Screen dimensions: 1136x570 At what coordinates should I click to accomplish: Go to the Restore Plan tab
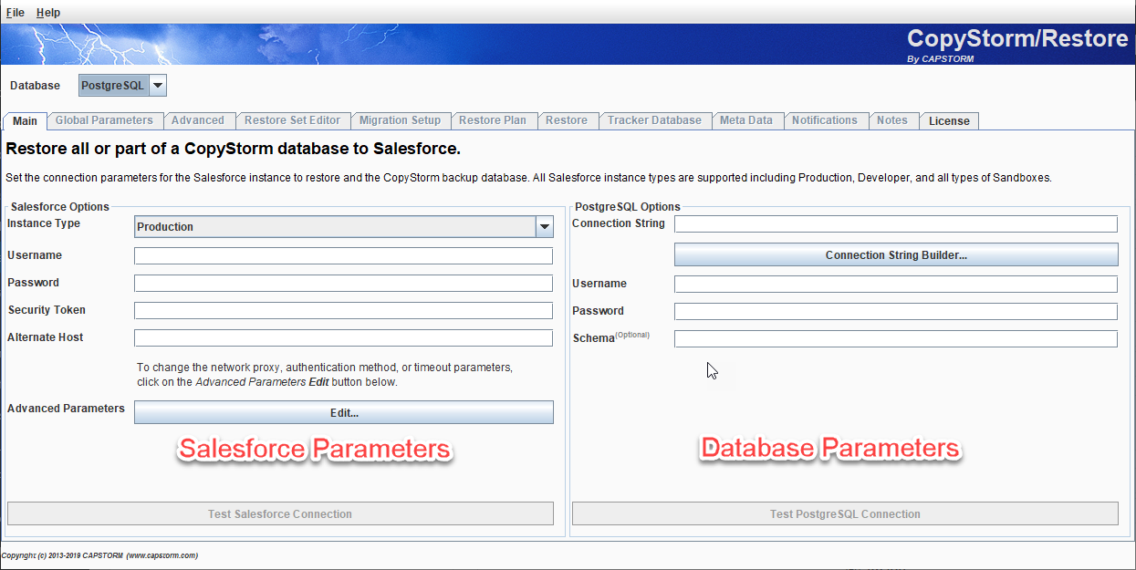click(x=493, y=120)
